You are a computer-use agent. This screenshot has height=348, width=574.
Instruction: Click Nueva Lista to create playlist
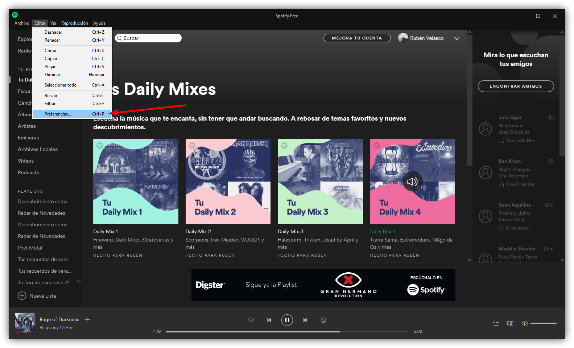coord(43,296)
